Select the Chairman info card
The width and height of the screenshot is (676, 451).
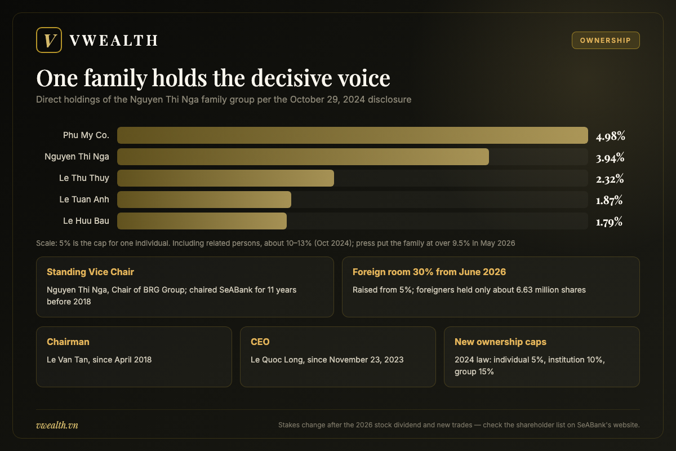[134, 357]
